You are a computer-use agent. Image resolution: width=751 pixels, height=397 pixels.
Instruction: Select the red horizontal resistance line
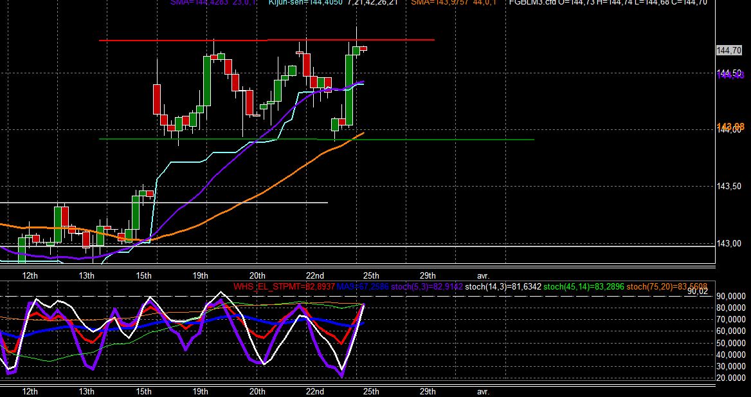coord(266,41)
